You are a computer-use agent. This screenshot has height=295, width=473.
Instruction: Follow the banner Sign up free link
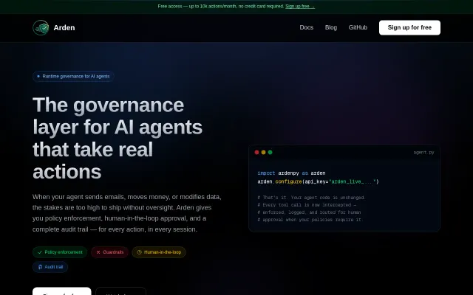(x=300, y=7)
